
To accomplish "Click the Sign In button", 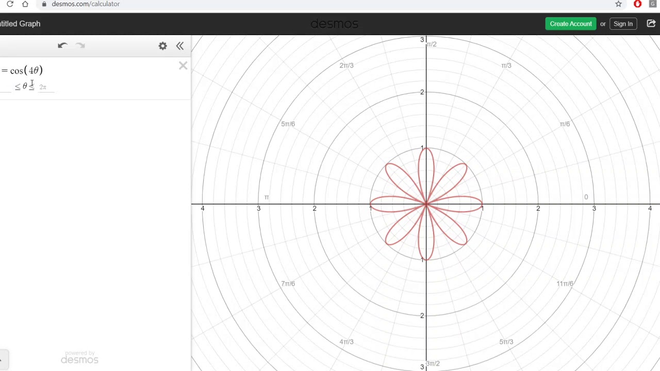I will pos(623,24).
